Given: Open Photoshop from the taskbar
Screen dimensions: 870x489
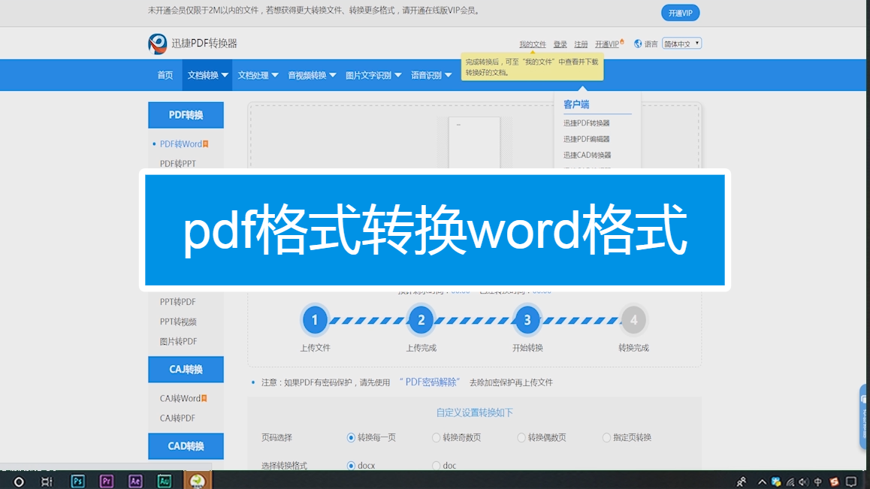Looking at the screenshot, I should click(77, 481).
